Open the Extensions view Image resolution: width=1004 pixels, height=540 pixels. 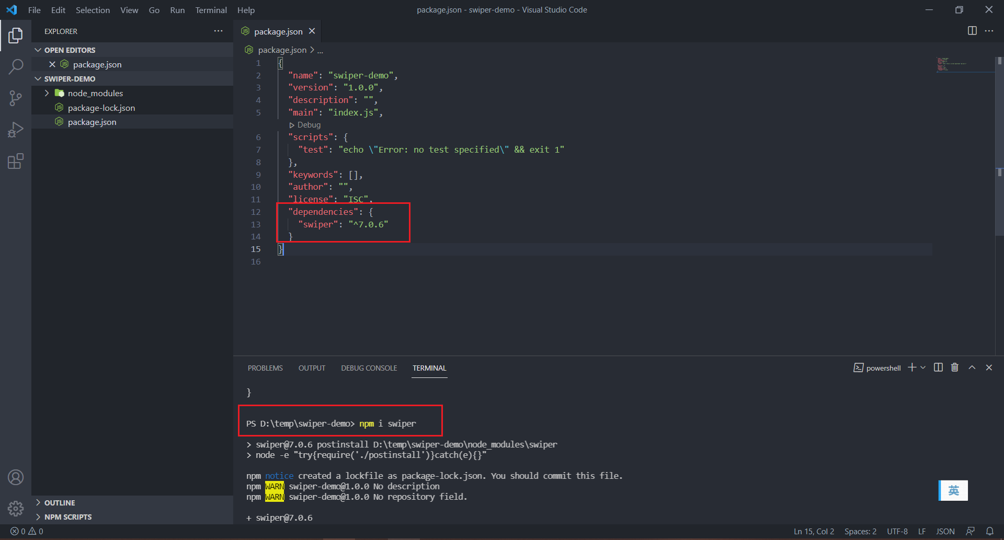click(16, 161)
